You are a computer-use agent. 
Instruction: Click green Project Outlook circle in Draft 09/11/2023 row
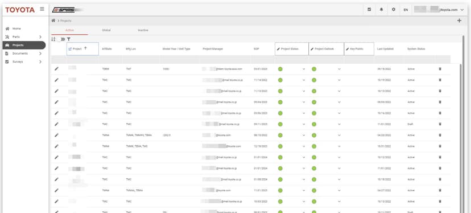(x=314, y=124)
